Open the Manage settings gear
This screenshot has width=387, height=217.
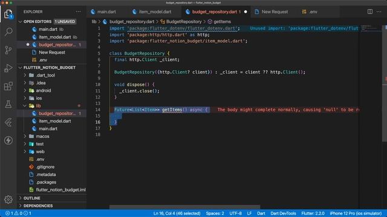pyautogui.click(x=8, y=200)
